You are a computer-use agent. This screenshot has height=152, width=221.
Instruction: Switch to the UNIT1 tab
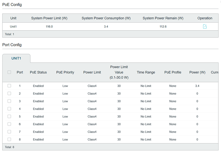click(x=16, y=59)
